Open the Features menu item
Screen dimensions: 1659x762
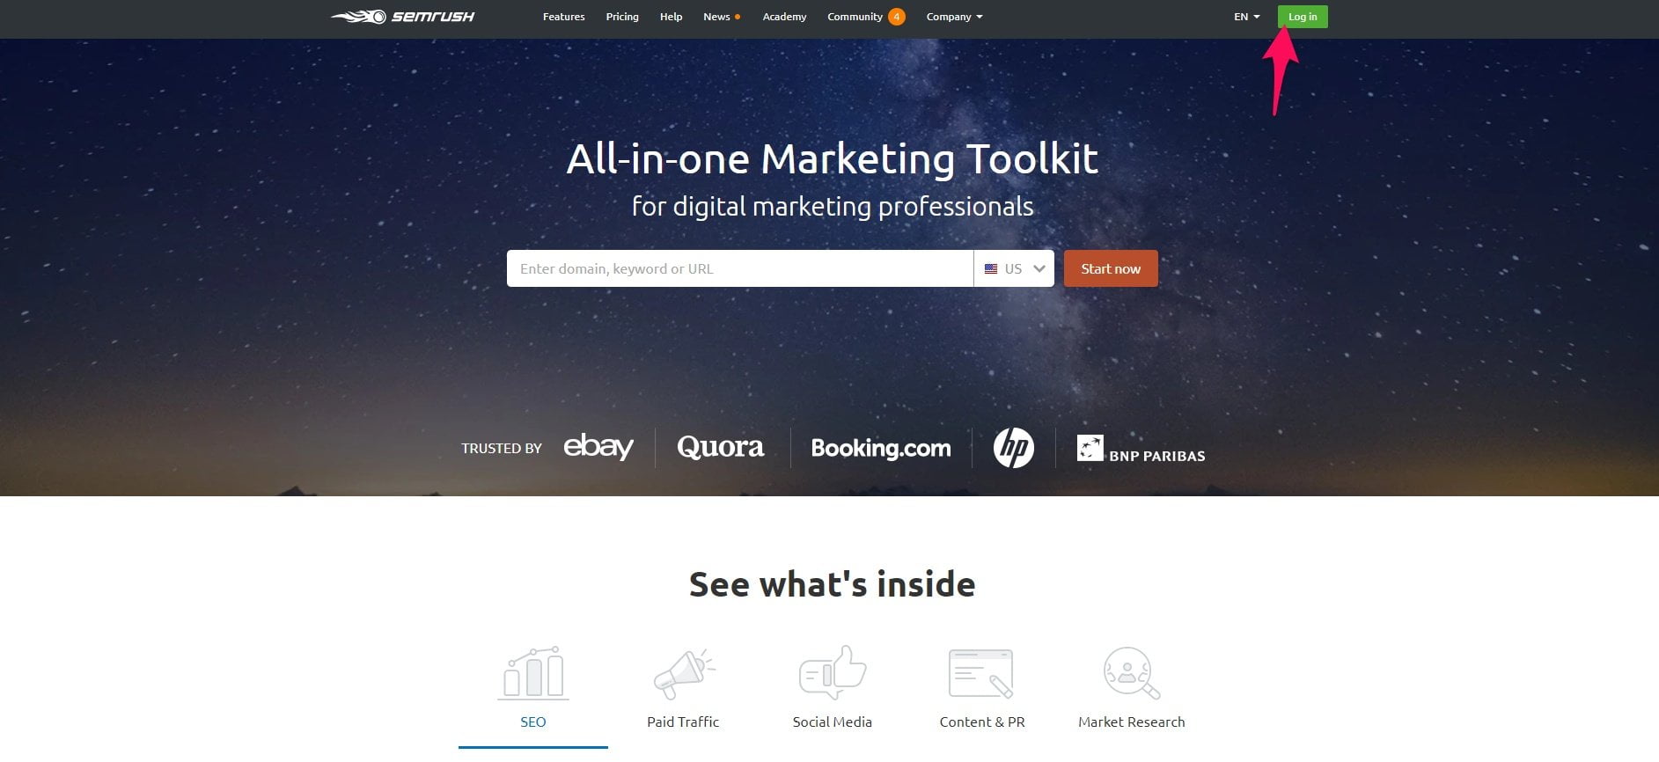(x=563, y=17)
